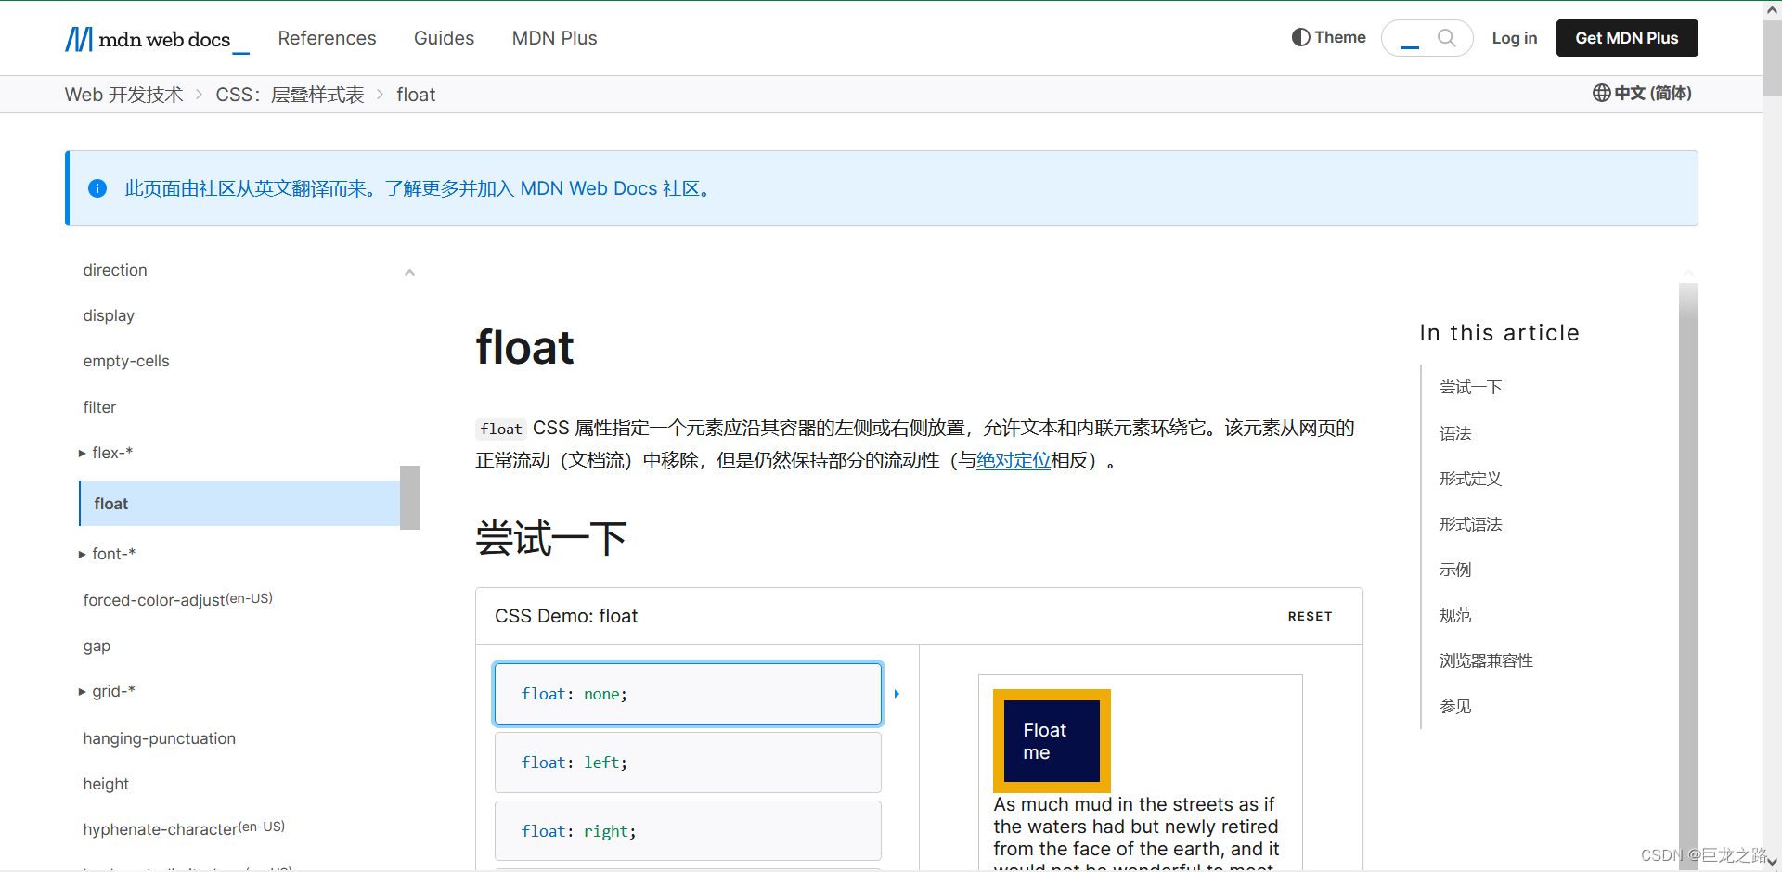Click the globe language icon near 中文 (简体)

1601,93
